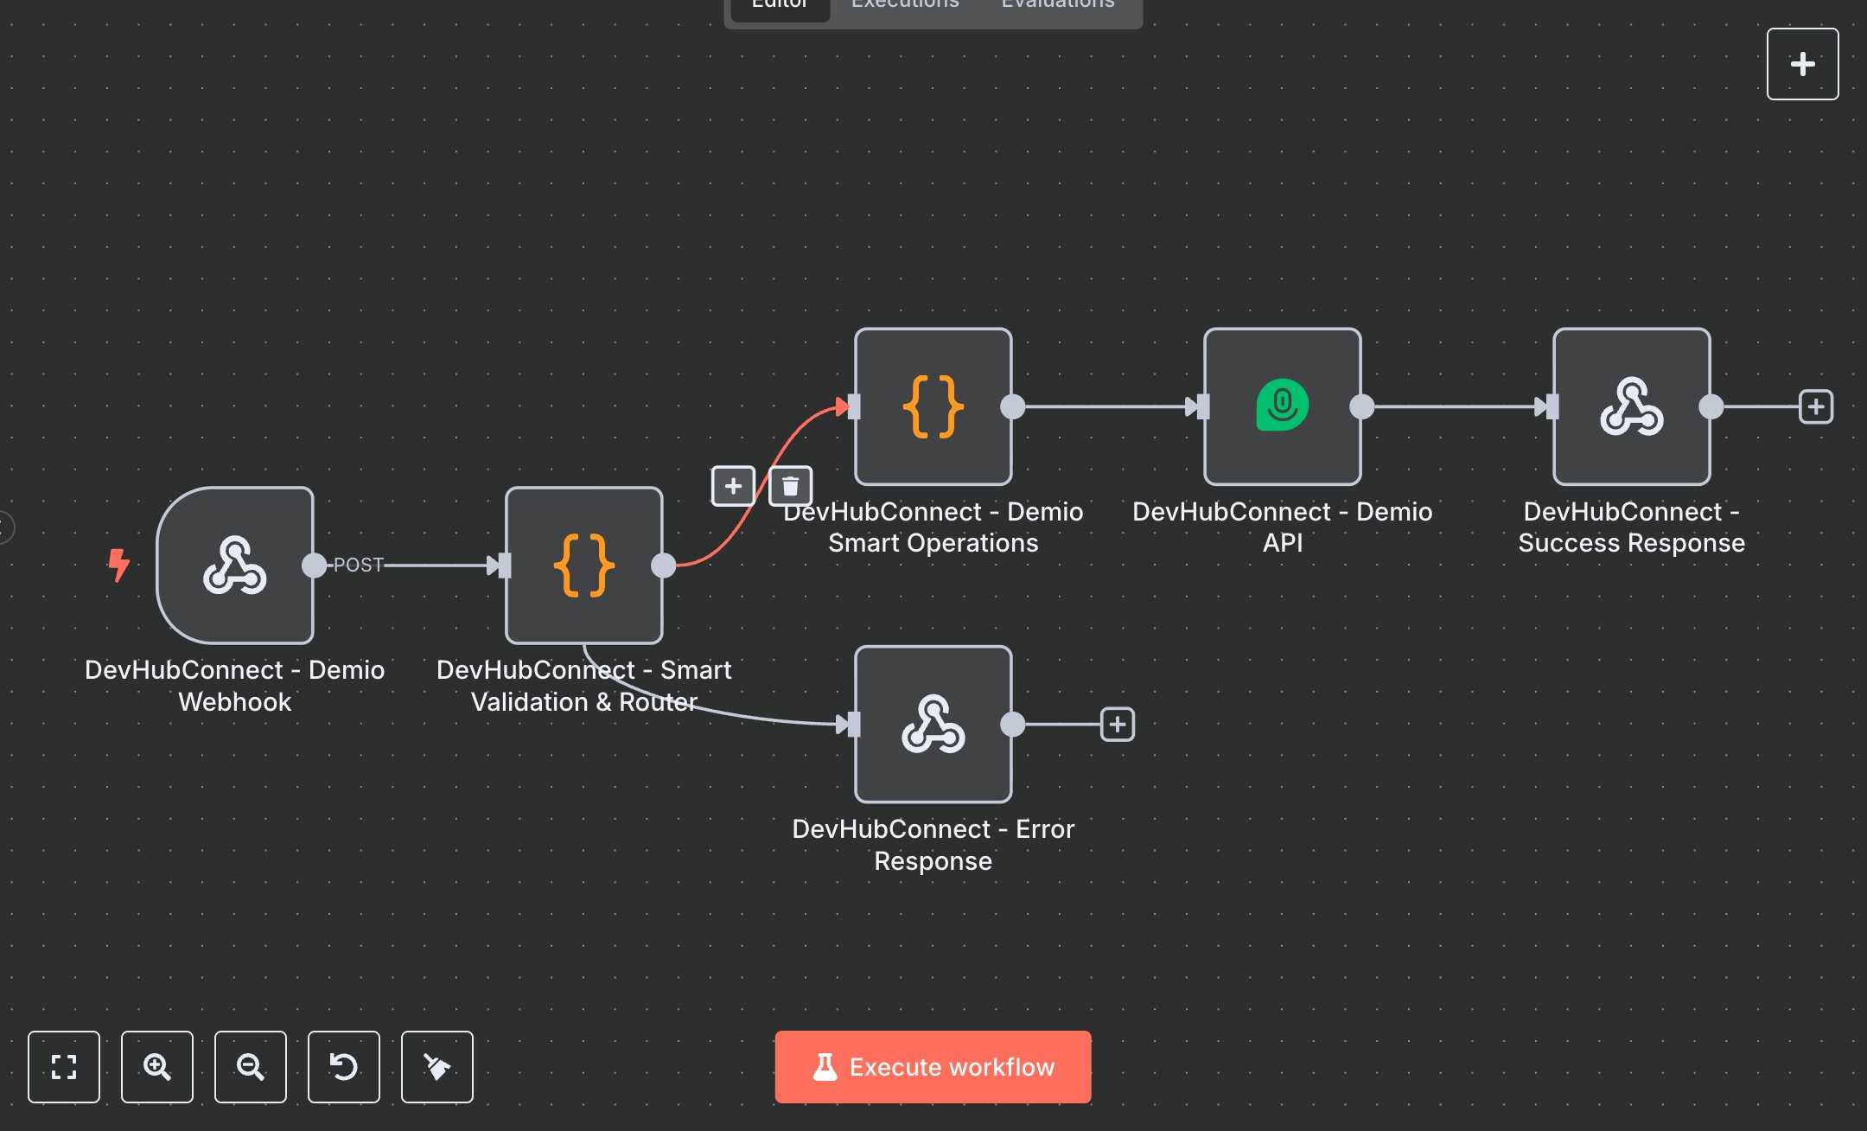Image resolution: width=1867 pixels, height=1131 pixels.
Task: Zoom out using the magnifier minus icon
Action: click(x=251, y=1068)
